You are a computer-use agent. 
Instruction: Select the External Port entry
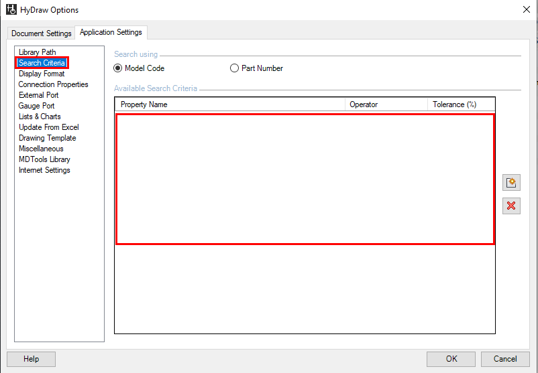click(x=38, y=95)
